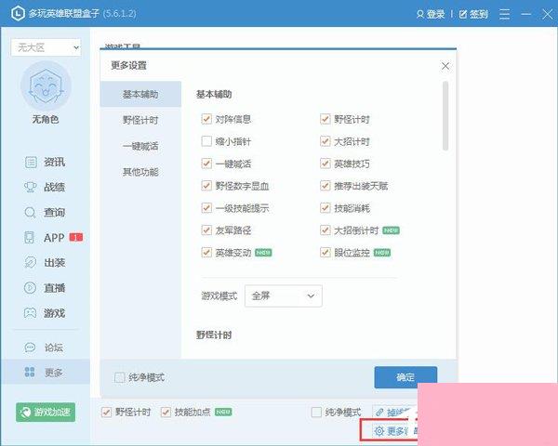Toggle the 英雄技巧 checkbox

pyautogui.click(x=325, y=164)
